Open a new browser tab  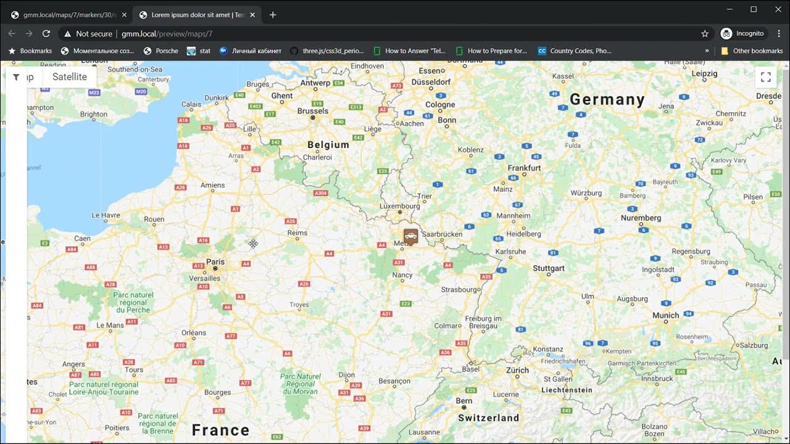273,15
